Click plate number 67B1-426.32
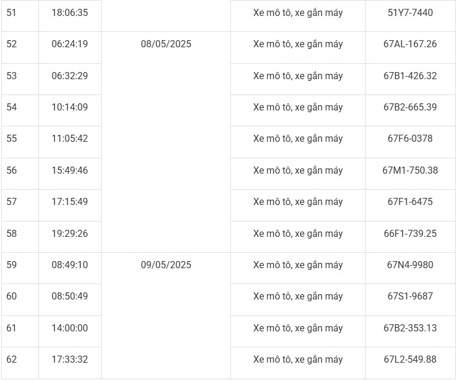The height and width of the screenshot is (381, 457). point(410,76)
